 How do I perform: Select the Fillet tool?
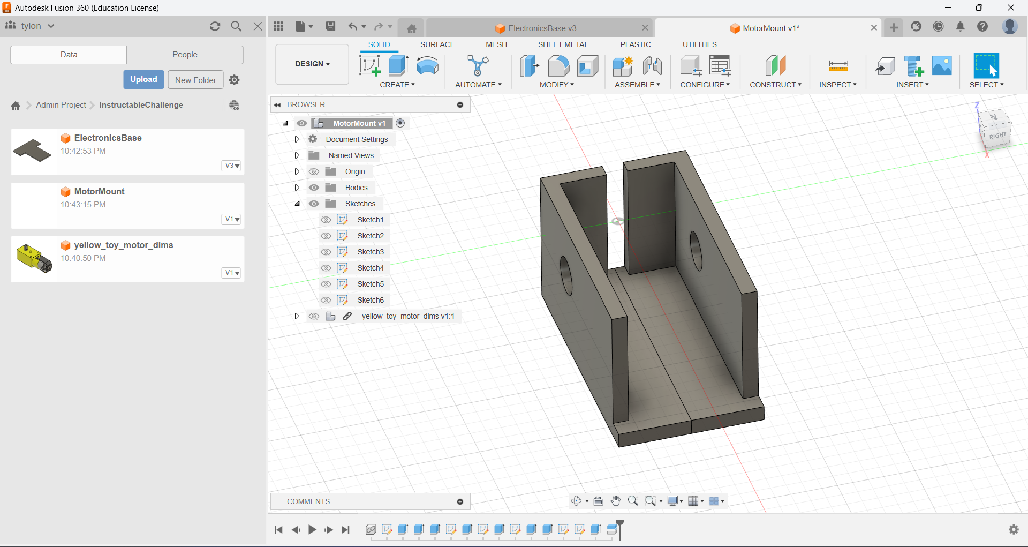pyautogui.click(x=558, y=66)
